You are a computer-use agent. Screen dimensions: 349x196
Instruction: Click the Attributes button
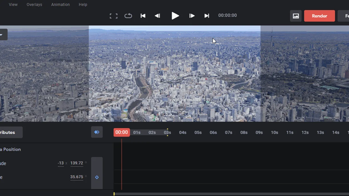11,132
